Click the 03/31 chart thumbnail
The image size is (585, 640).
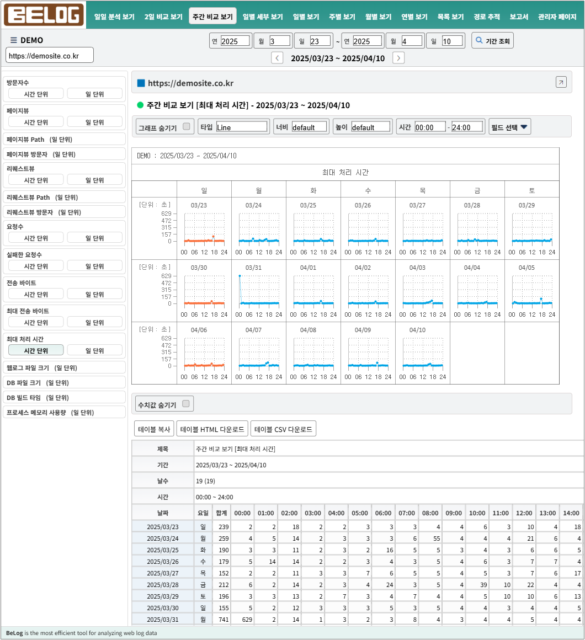[259, 290]
